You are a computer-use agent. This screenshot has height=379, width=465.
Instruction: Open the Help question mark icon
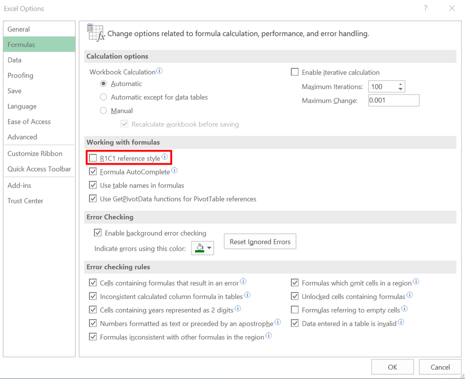pos(425,8)
